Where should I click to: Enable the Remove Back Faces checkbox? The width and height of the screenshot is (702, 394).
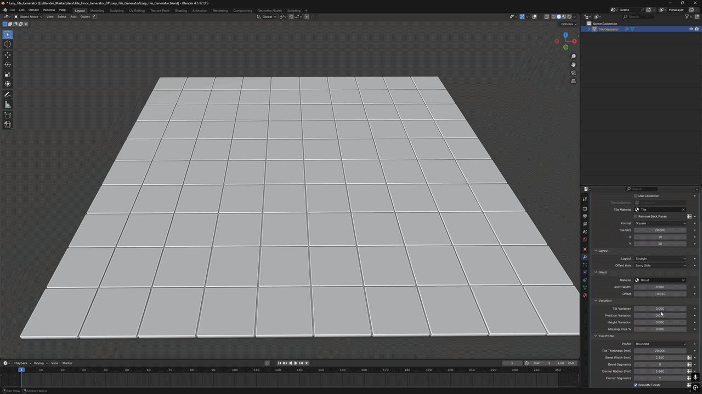pyautogui.click(x=636, y=216)
